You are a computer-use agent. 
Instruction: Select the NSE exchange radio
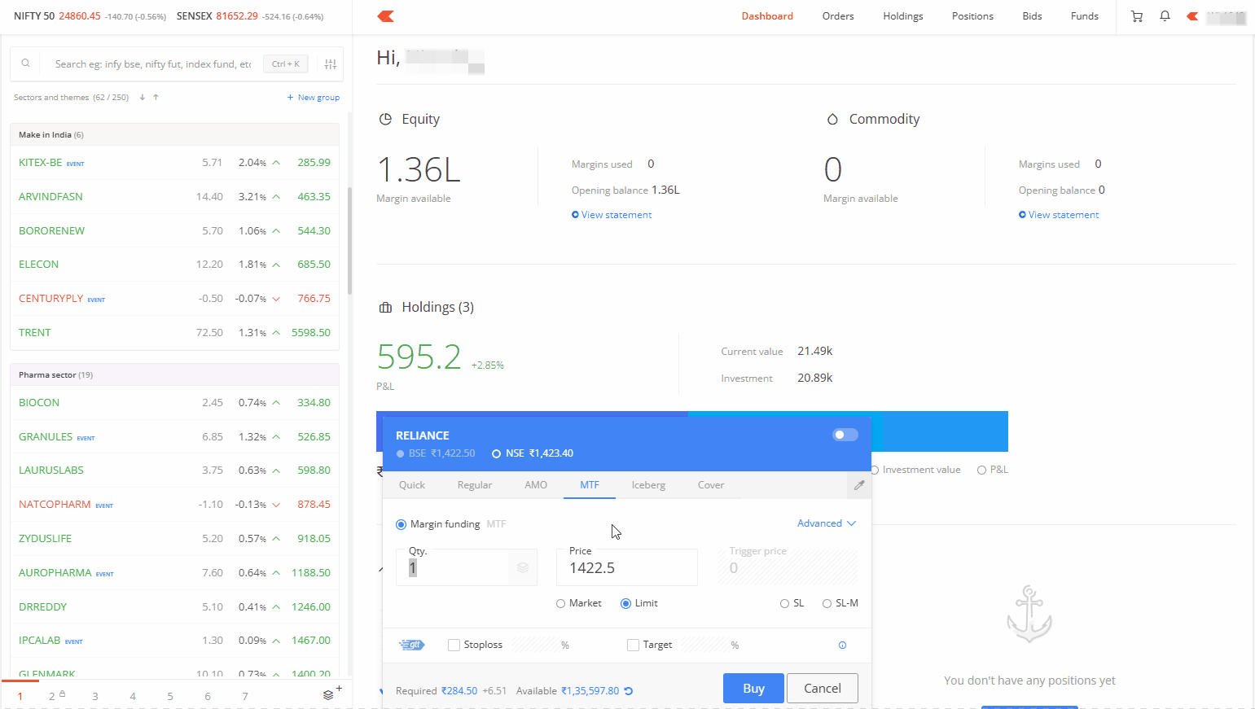coord(496,453)
